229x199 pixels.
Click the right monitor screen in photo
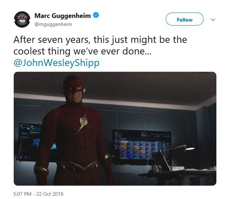point(141,147)
